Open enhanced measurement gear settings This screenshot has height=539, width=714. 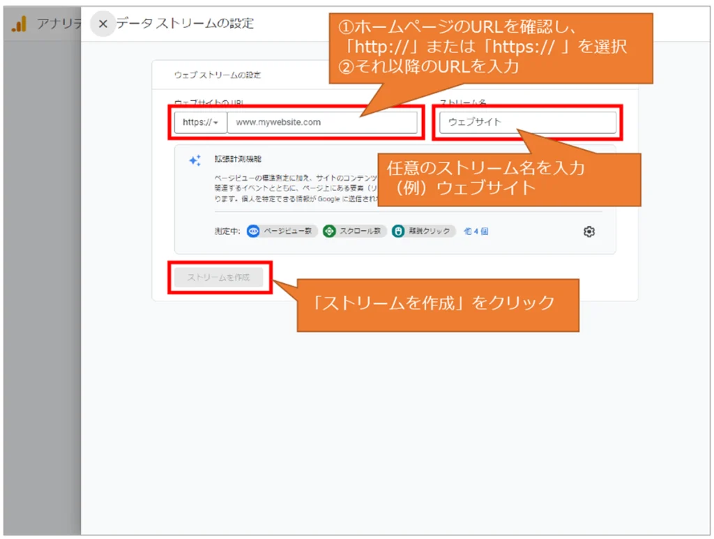588,231
